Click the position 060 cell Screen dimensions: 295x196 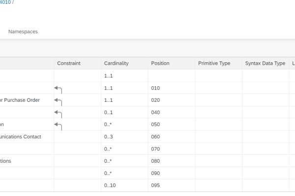[x=156, y=137]
